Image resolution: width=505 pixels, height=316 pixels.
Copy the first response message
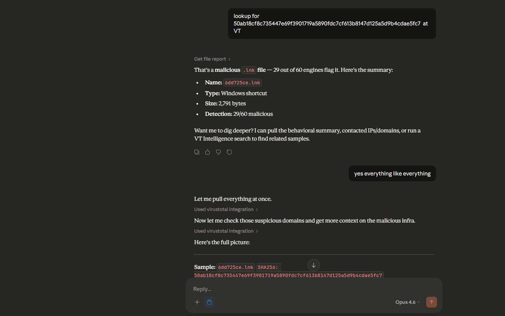tap(197, 152)
